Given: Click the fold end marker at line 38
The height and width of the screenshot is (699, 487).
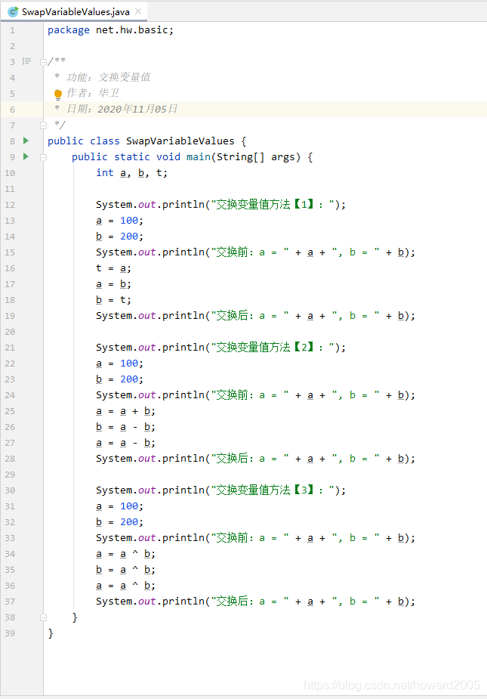Looking at the screenshot, I should coord(43,617).
